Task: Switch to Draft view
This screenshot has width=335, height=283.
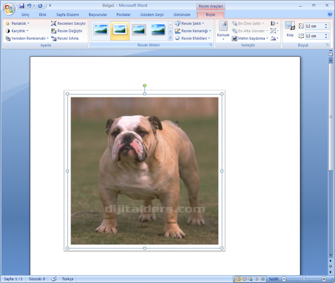Action: pos(263,279)
